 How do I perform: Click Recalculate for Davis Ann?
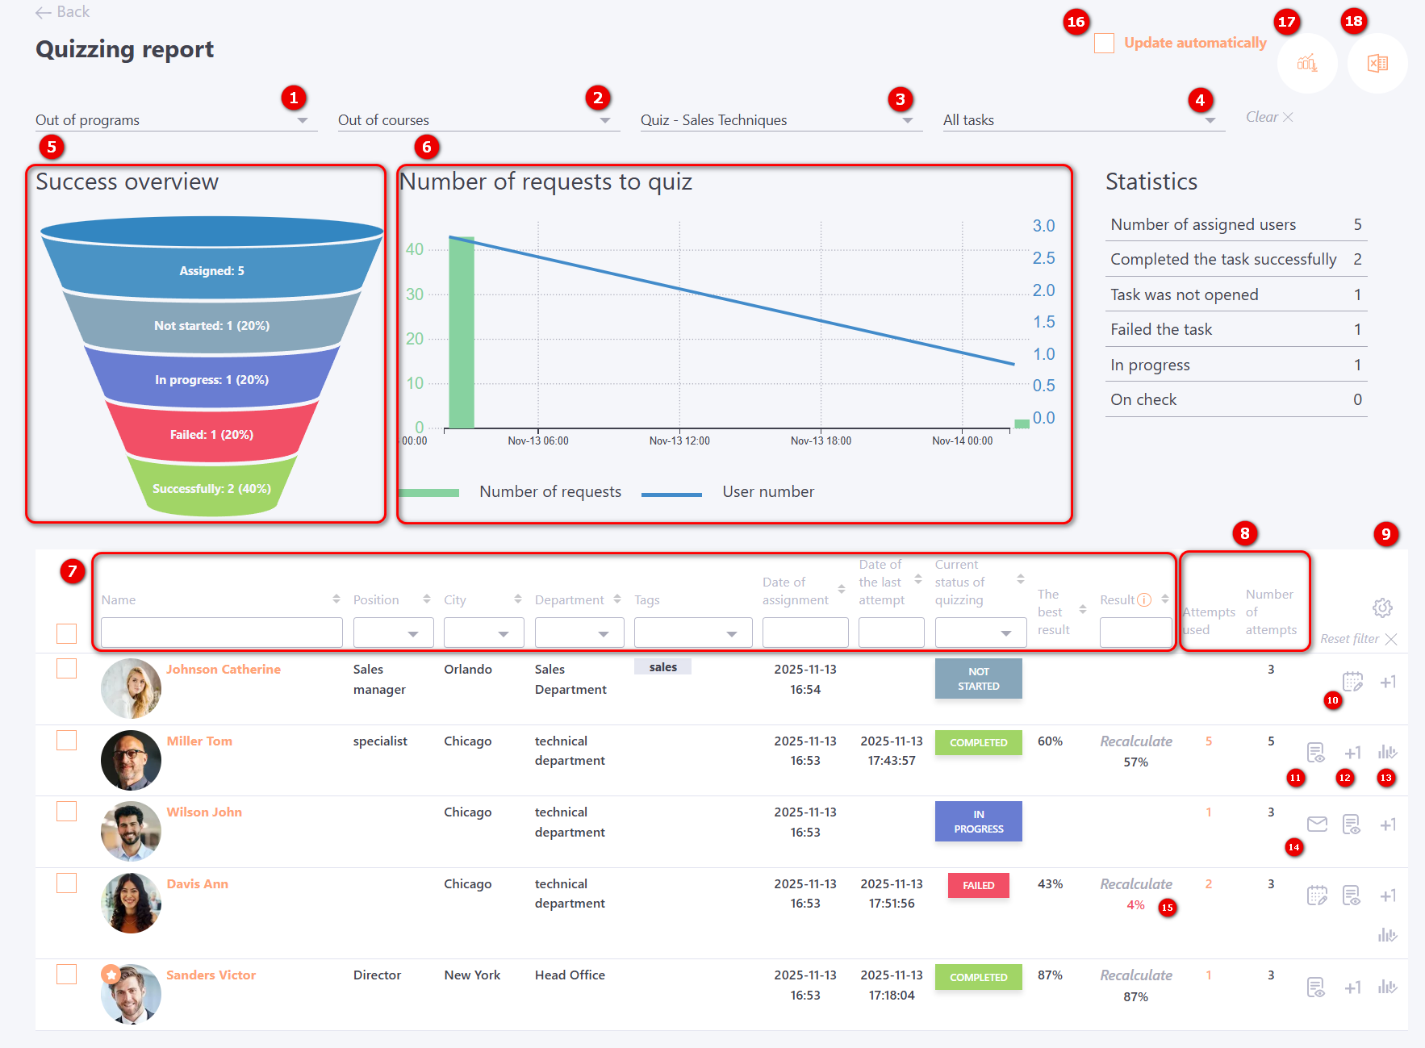tap(1135, 884)
